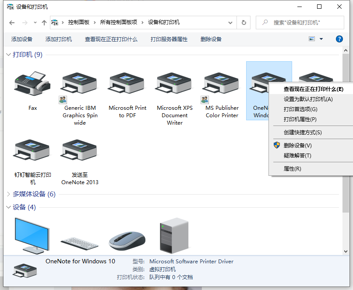This screenshot has width=353, height=290.
Task: Expand the 多媒体设备 (6) group
Action: (8, 194)
